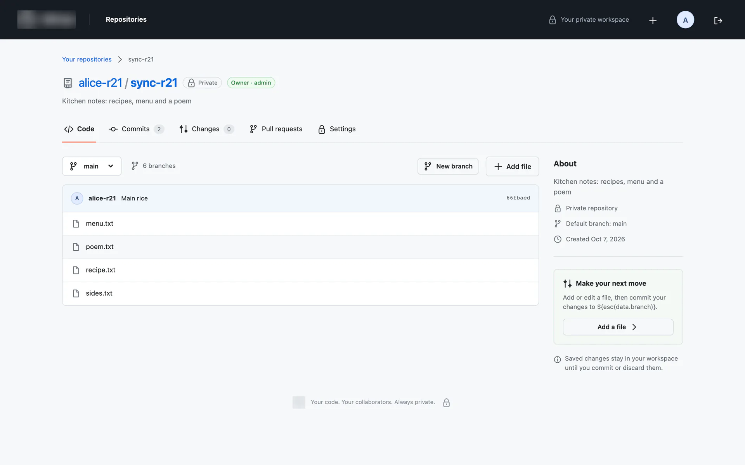Open file recipe.txt
Screen dimensions: 745x465
tap(100, 270)
